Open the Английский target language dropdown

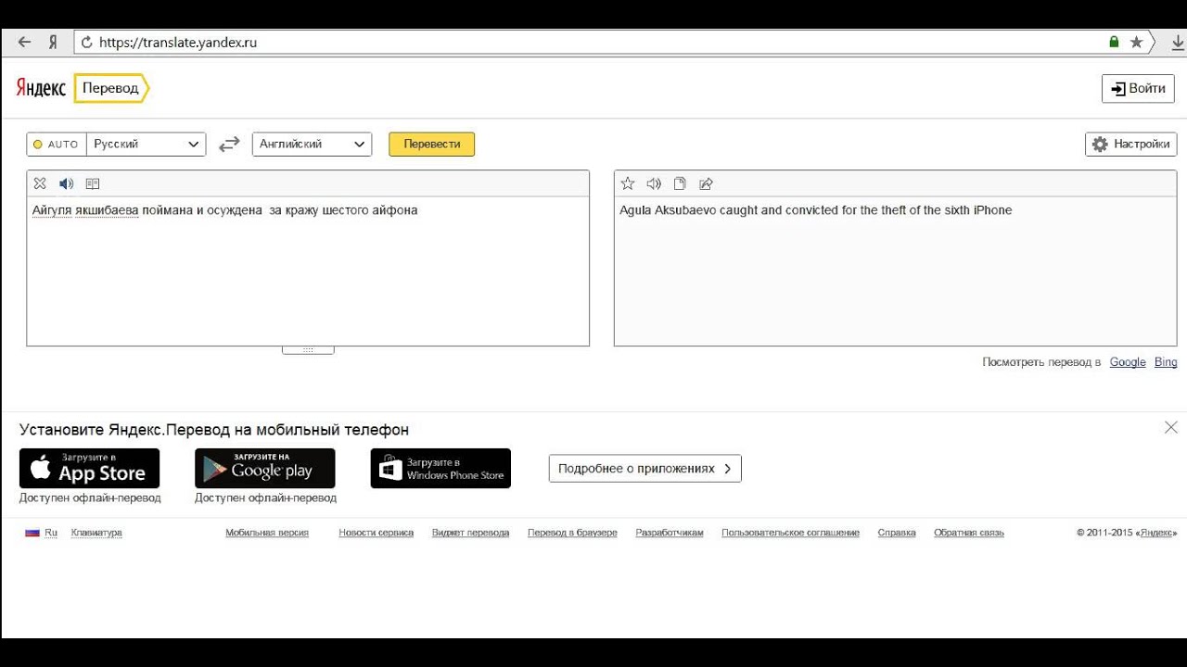coord(312,145)
